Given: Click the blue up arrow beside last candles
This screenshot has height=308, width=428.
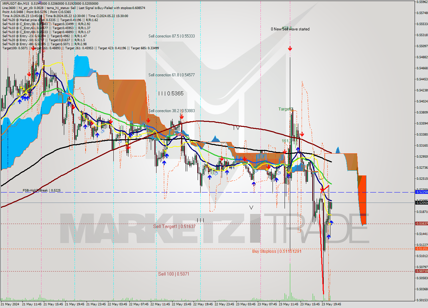Looking at the screenshot, I should (331, 222).
